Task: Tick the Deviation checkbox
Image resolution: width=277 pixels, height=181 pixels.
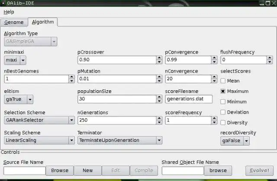Action: [223, 112]
